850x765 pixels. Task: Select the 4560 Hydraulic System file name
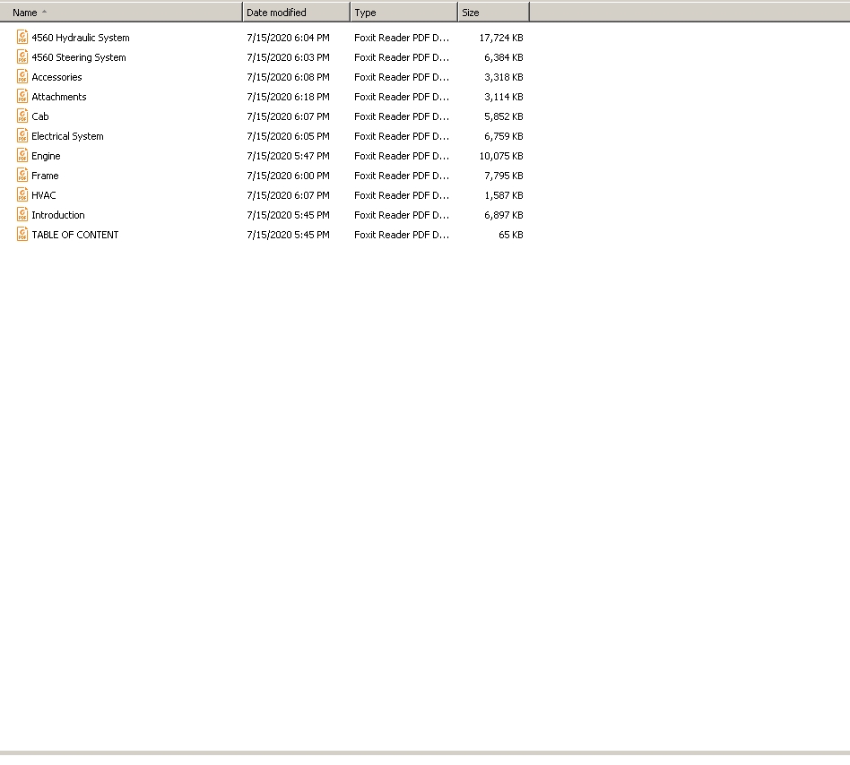point(80,38)
